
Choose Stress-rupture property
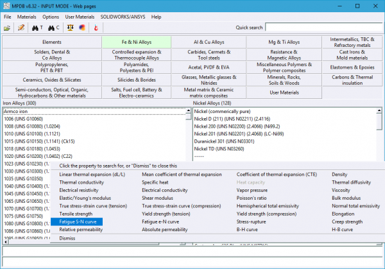click(251, 221)
